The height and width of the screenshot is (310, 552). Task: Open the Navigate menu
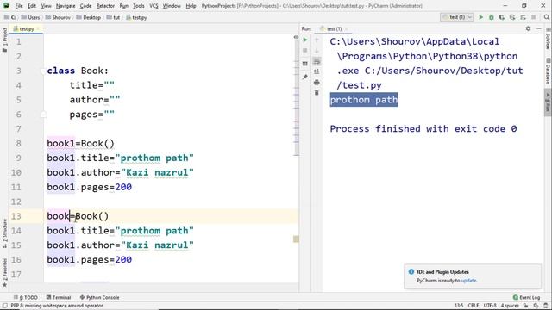66,6
